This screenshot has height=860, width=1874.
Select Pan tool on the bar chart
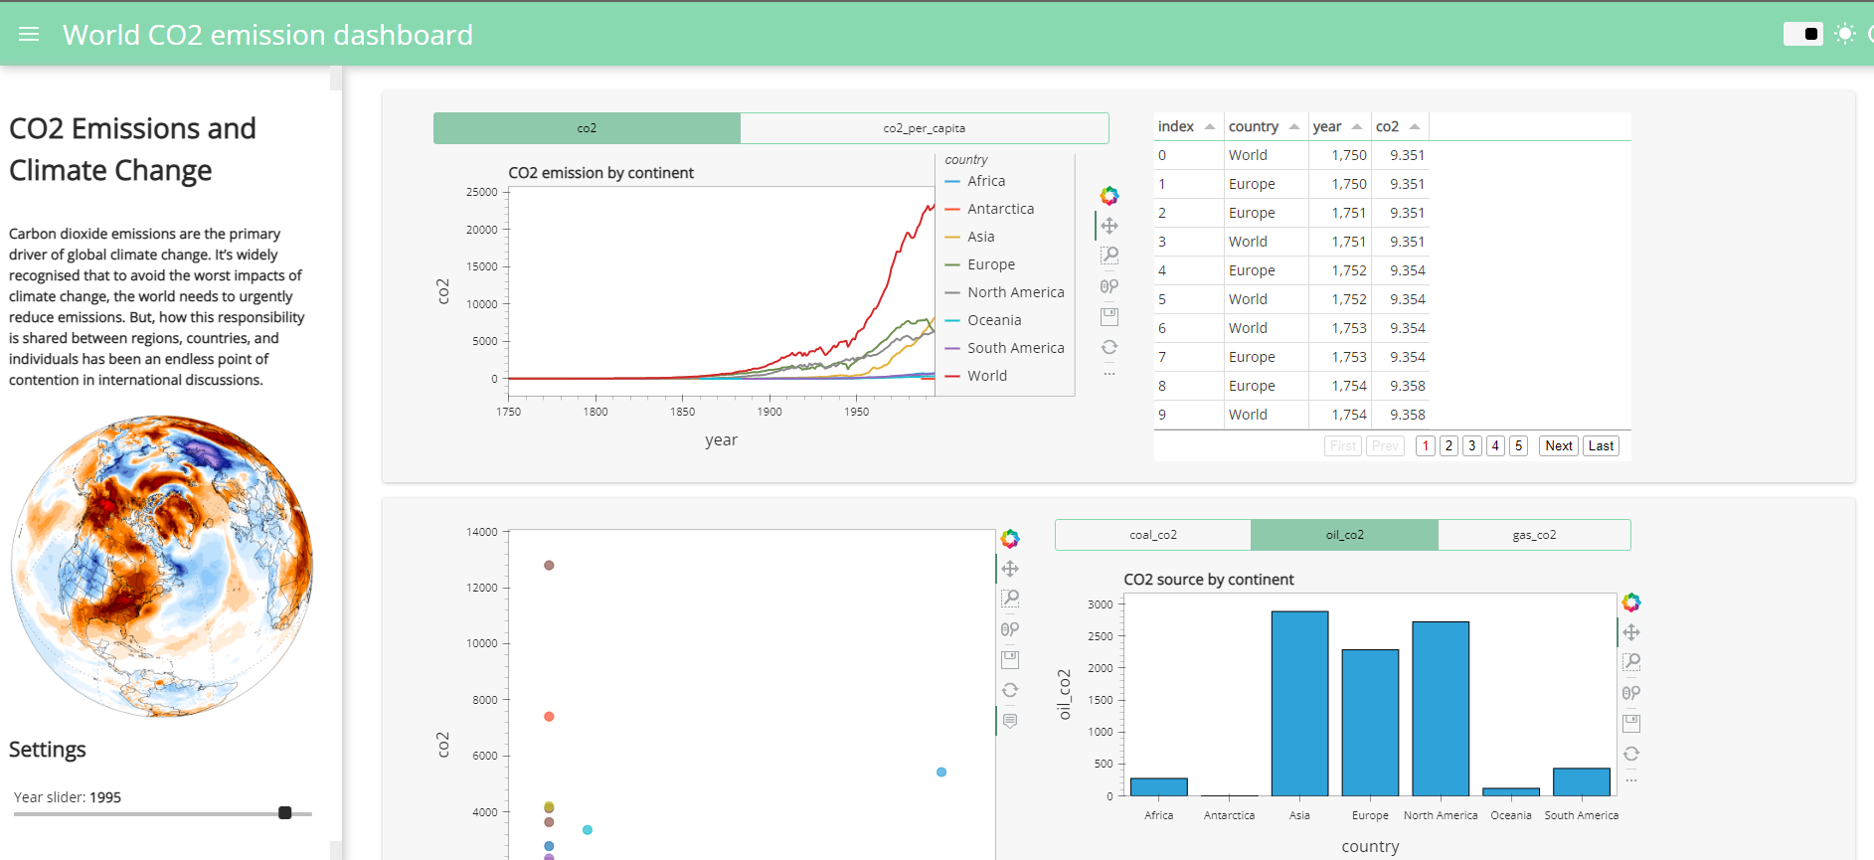click(1631, 632)
